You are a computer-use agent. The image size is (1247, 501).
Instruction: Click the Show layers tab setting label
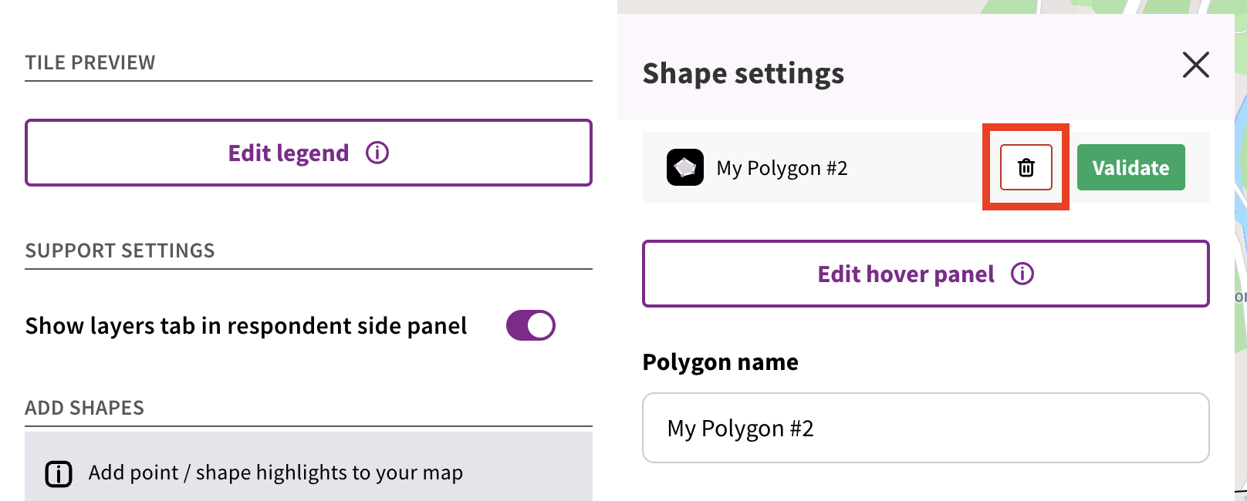246,326
